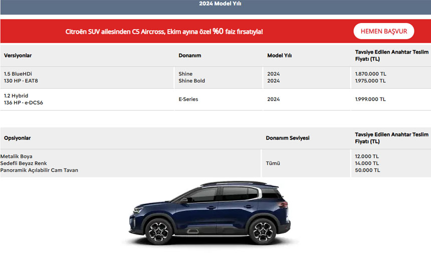Click the E-Series trim text

click(188, 99)
